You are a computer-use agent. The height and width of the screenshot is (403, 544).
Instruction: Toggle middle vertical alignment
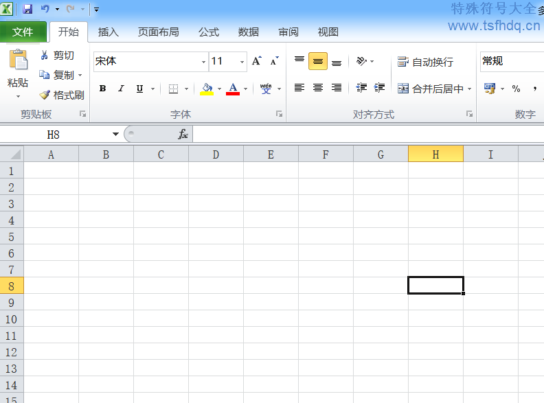pyautogui.click(x=318, y=61)
